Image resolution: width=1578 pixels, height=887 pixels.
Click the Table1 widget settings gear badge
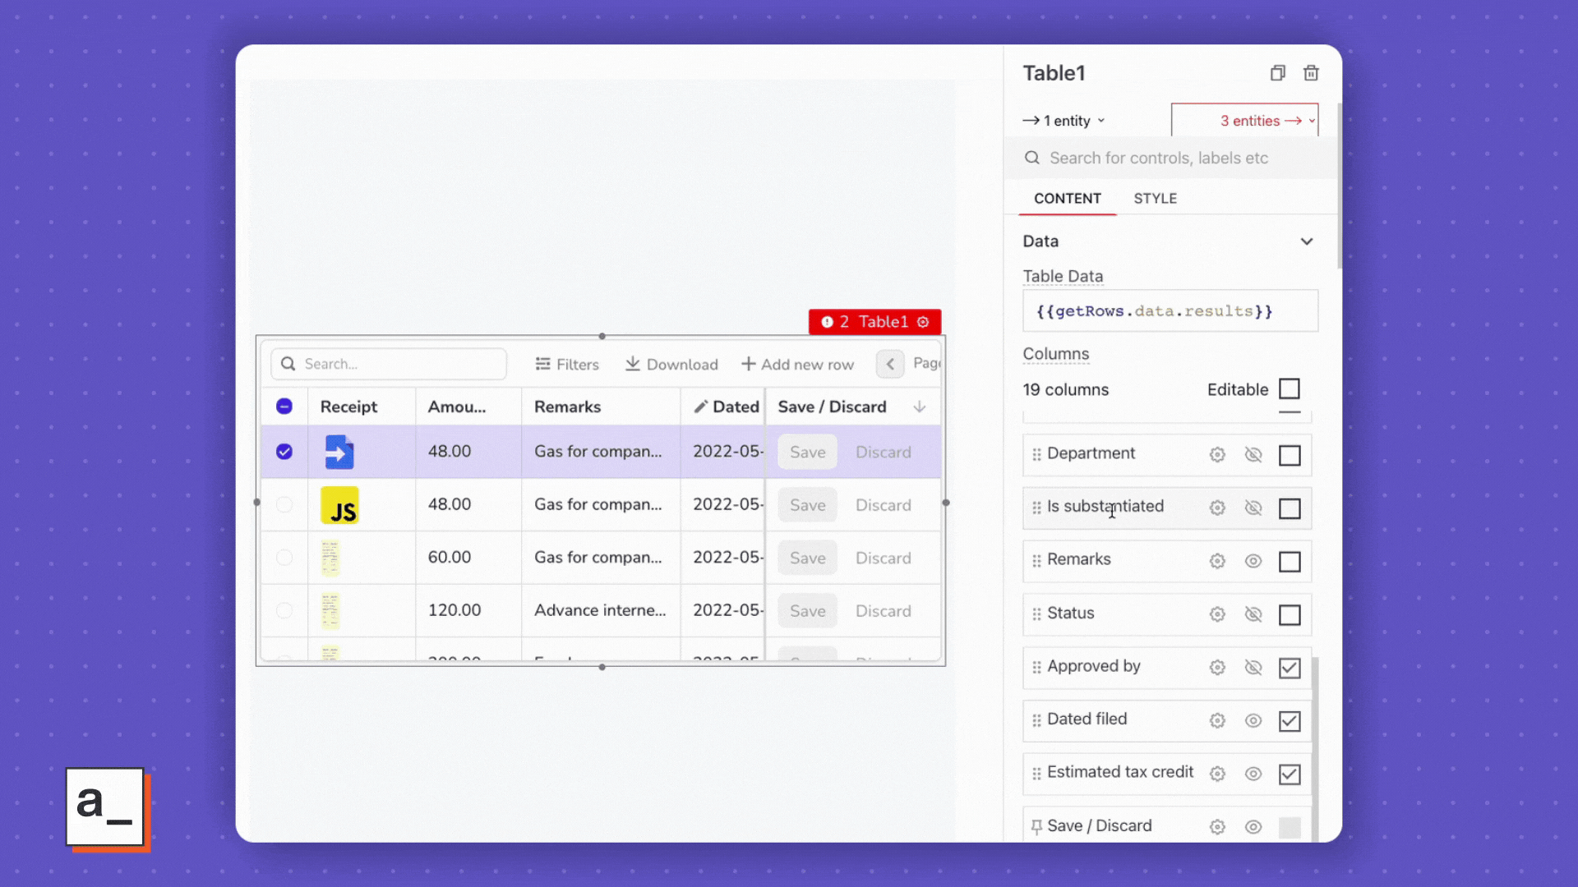[923, 322]
